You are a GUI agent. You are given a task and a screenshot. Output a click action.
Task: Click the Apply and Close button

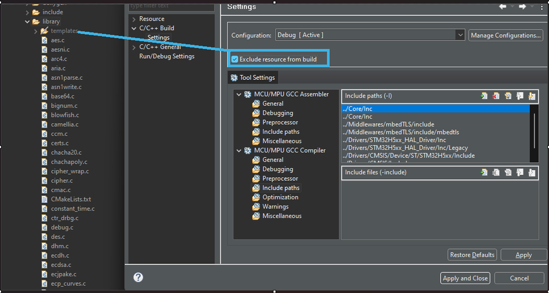[465, 278]
